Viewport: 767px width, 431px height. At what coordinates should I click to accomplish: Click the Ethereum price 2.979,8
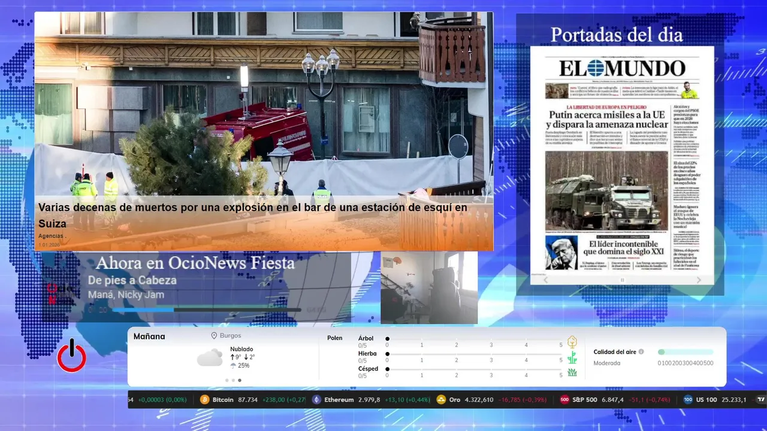click(369, 400)
